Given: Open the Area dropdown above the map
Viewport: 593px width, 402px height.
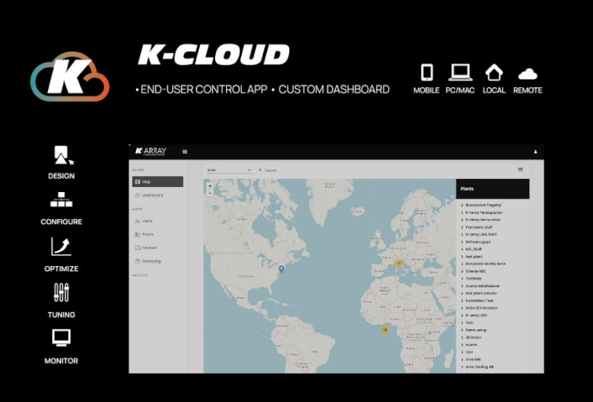Looking at the screenshot, I should tap(229, 170).
